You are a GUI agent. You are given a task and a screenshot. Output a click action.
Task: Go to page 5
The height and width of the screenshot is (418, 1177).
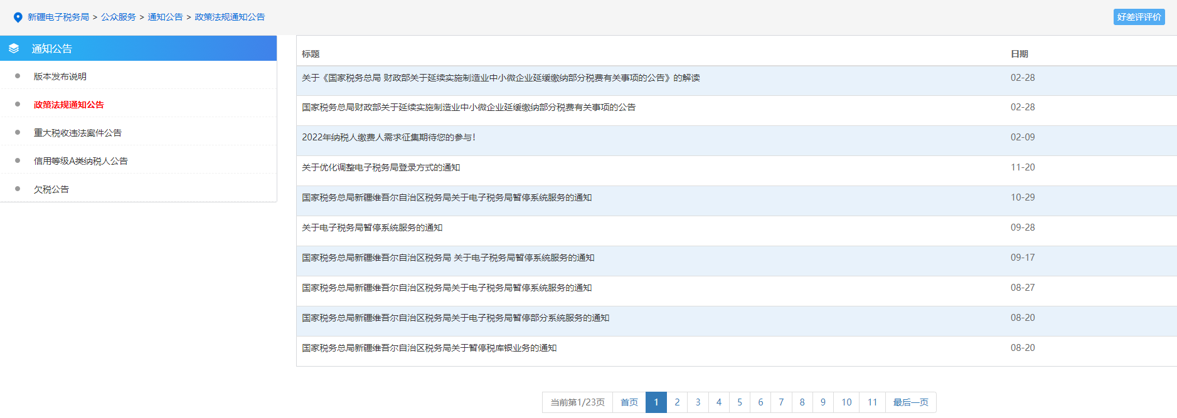pos(740,402)
